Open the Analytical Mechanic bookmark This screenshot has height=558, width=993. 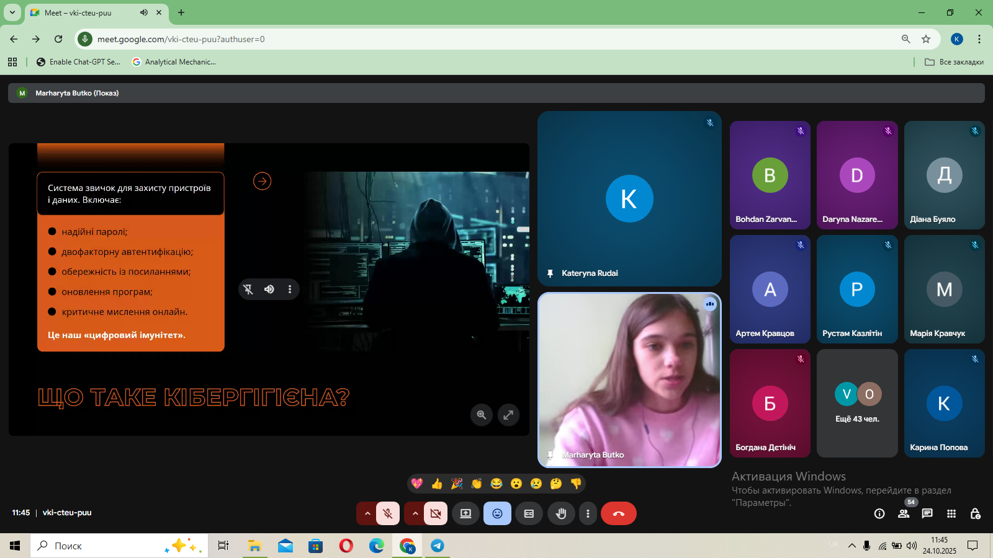point(174,62)
